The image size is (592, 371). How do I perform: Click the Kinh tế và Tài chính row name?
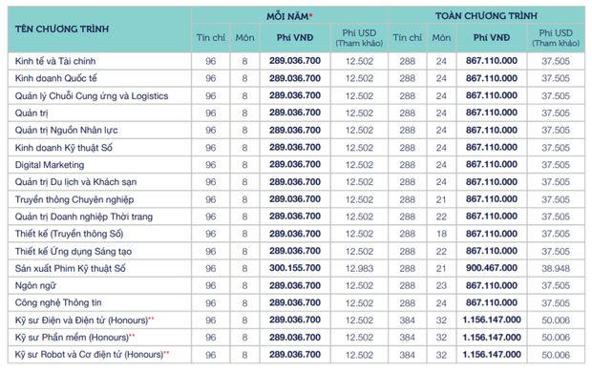55,61
